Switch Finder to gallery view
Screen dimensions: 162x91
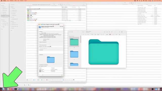click(x=65, y=4)
